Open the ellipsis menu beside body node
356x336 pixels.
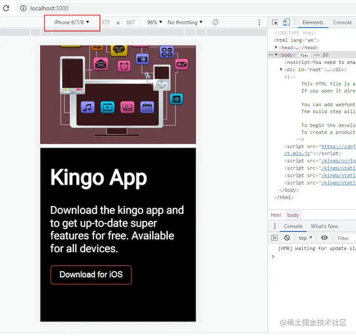pos(271,55)
